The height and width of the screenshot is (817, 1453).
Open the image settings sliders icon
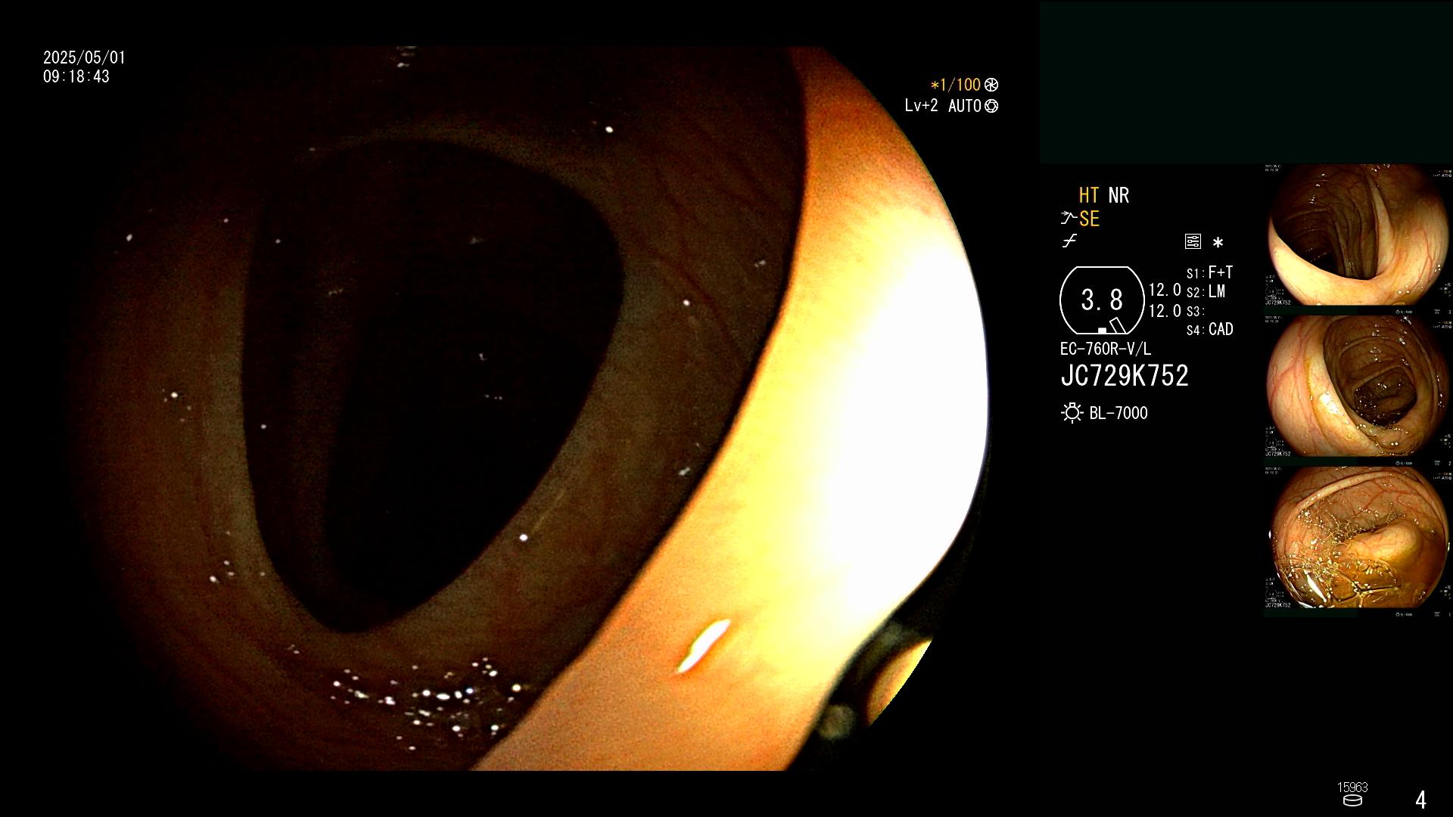coord(1193,241)
